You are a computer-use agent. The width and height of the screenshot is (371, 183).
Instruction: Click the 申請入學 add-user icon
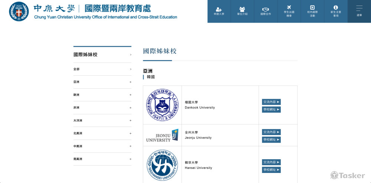pyautogui.click(x=219, y=9)
